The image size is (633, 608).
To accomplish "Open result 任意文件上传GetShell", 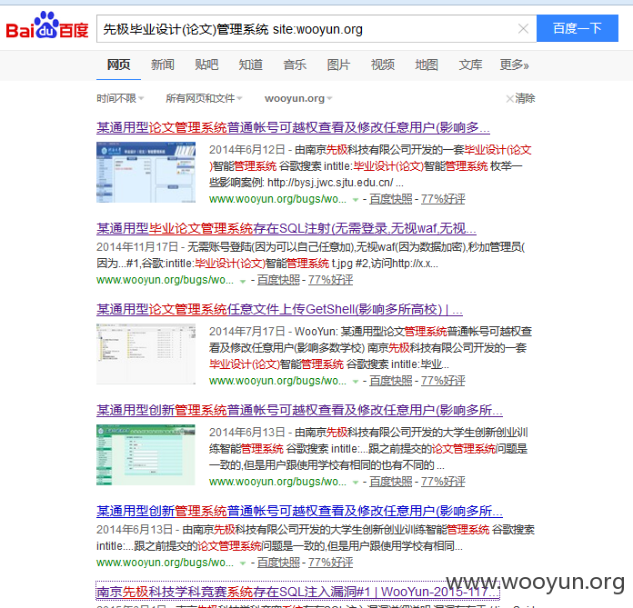I will click(279, 309).
